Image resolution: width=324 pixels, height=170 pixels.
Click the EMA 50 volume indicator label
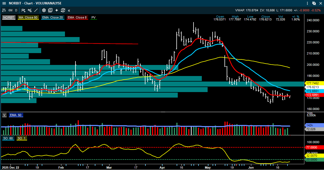pyautogui.click(x=16, y=115)
